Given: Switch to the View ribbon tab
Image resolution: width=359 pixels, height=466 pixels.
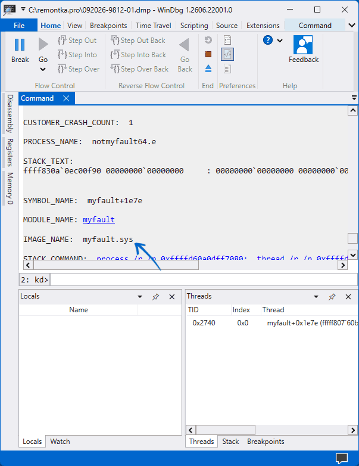Looking at the screenshot, I should tap(74, 26).
